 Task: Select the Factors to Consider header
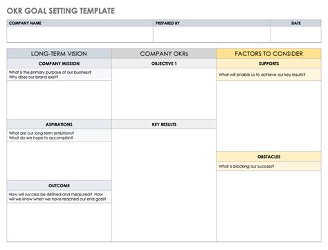pos(268,54)
